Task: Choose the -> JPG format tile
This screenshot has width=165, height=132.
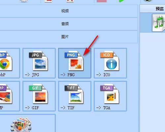Action: pos(39,63)
